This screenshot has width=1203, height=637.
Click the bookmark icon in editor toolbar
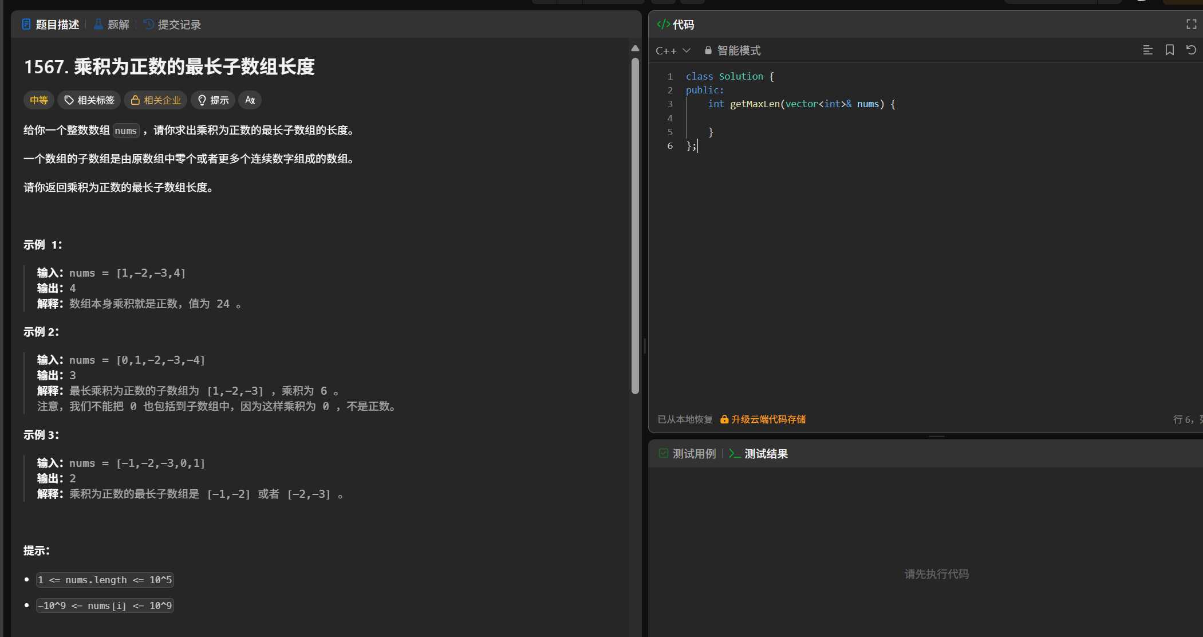1169,50
